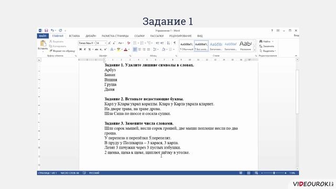Image resolution: width=336 pixels, height=189 pixels.
Task: Click the zoom slider in status bar
Action: click(x=274, y=173)
